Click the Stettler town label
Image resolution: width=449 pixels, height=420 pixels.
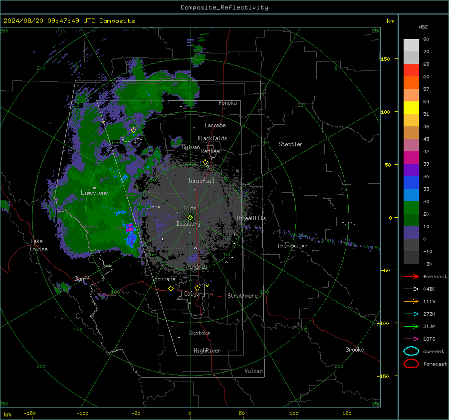tap(291, 144)
